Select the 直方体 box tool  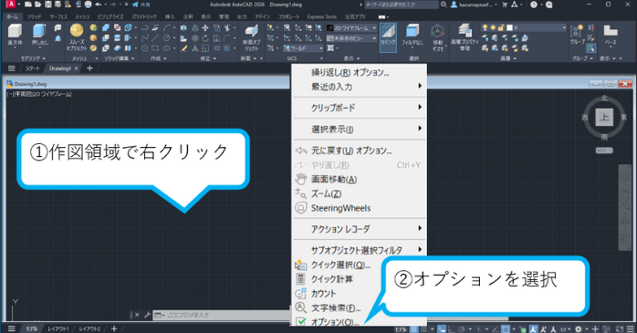coord(15,35)
